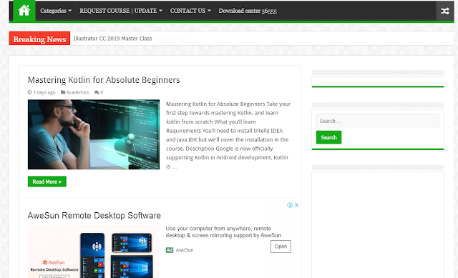Expand the Categories dropdown menu
458x278 pixels.
pyautogui.click(x=56, y=11)
